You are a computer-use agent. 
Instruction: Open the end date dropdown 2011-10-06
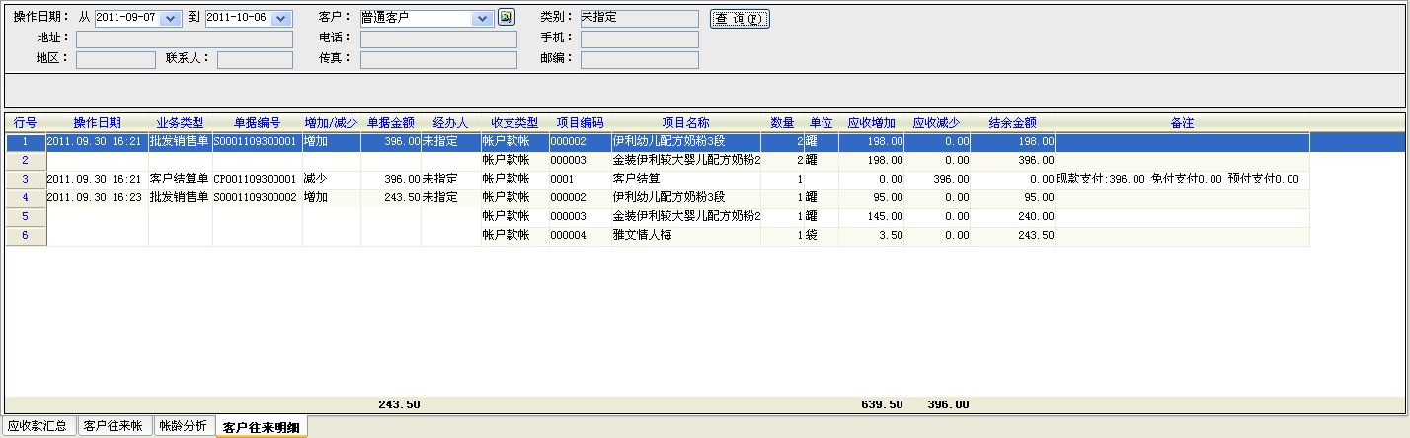coord(281,19)
